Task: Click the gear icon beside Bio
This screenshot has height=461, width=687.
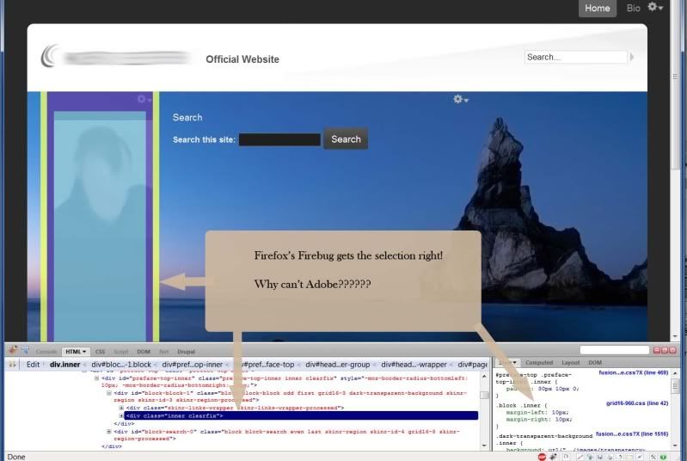Action: coord(655,8)
